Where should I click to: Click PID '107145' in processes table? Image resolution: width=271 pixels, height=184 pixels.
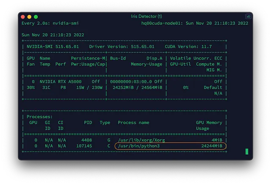tap(84, 146)
